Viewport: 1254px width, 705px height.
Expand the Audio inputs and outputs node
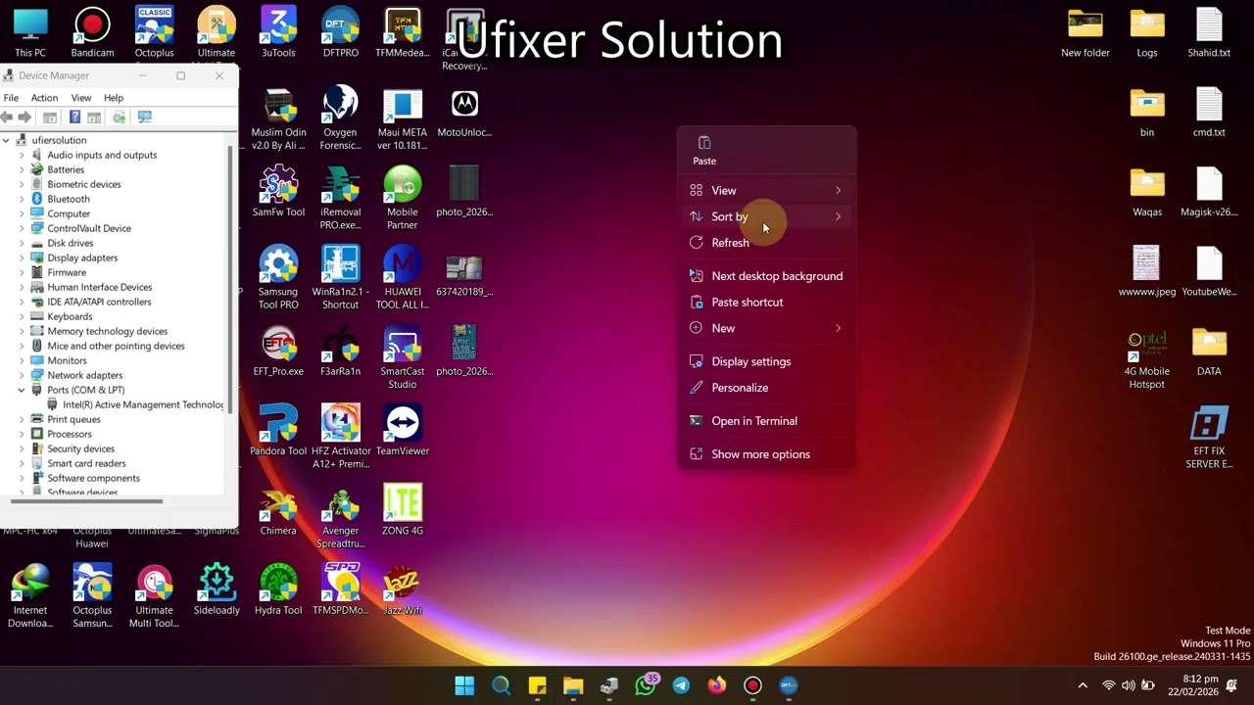pos(22,155)
